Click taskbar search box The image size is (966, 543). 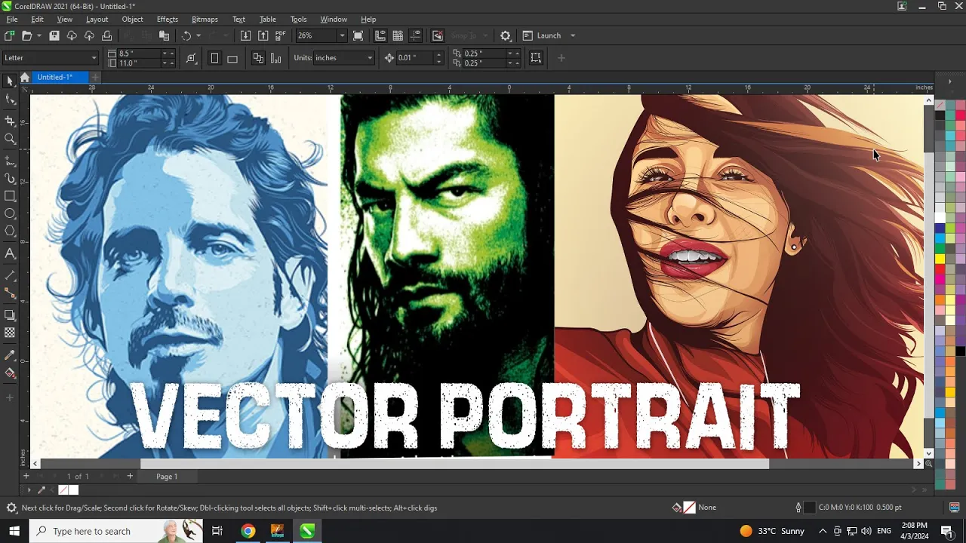click(x=117, y=531)
